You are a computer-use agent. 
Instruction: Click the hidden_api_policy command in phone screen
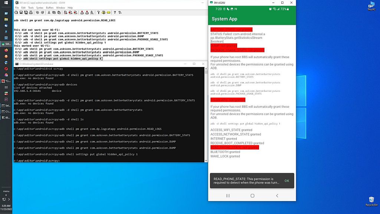click(x=245, y=124)
